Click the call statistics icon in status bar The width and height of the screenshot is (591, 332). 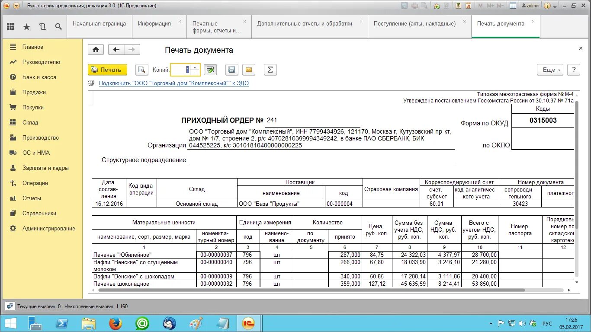[x=10, y=306]
